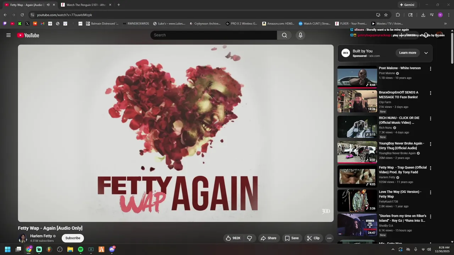Open Chrome Downloads icon
Viewport: 454px width, 255px height.
tap(423, 15)
